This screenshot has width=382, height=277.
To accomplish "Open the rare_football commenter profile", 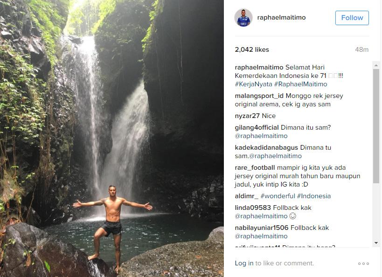I will (255, 168).
